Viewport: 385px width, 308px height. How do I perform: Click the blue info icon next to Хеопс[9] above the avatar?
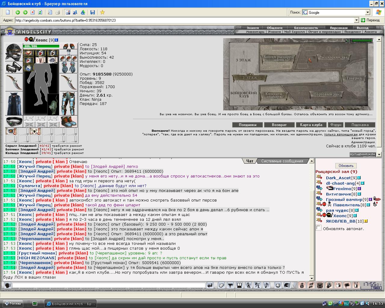[x=57, y=40]
